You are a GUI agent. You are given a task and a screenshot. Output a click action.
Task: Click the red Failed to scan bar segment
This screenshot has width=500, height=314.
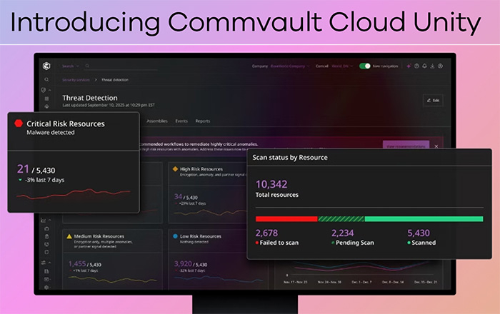coord(286,219)
